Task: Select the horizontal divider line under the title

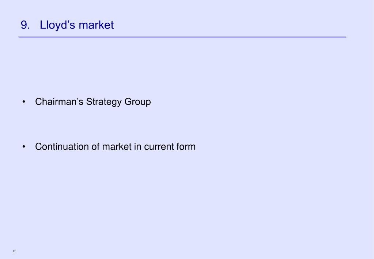Action: 182,37
